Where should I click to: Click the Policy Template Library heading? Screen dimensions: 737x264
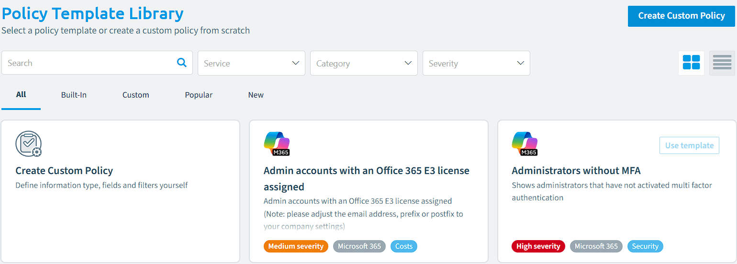coord(92,13)
